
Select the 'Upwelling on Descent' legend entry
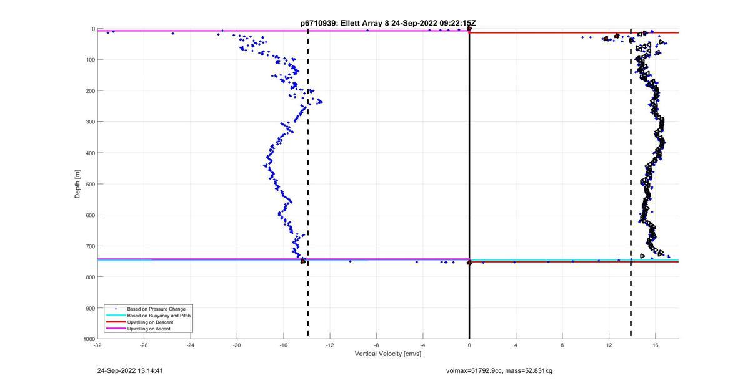coord(151,322)
